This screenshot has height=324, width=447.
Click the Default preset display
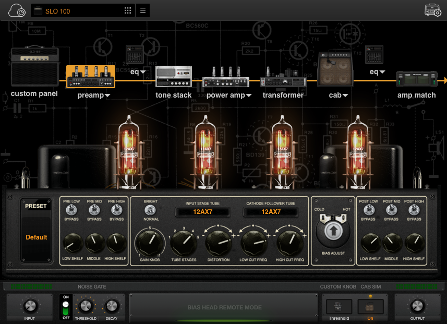(x=36, y=237)
